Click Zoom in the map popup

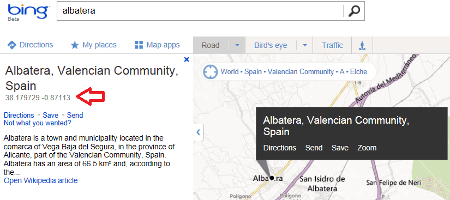click(x=367, y=148)
